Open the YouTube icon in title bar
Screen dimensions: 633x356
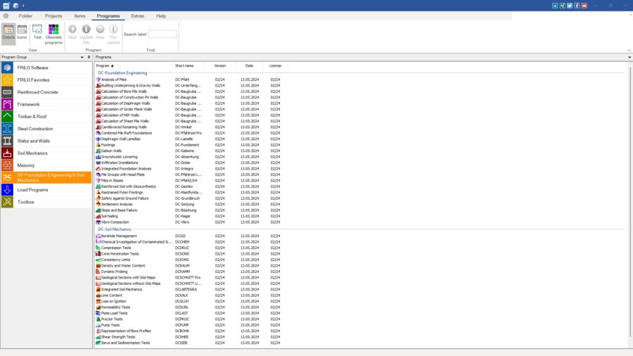tap(584, 6)
